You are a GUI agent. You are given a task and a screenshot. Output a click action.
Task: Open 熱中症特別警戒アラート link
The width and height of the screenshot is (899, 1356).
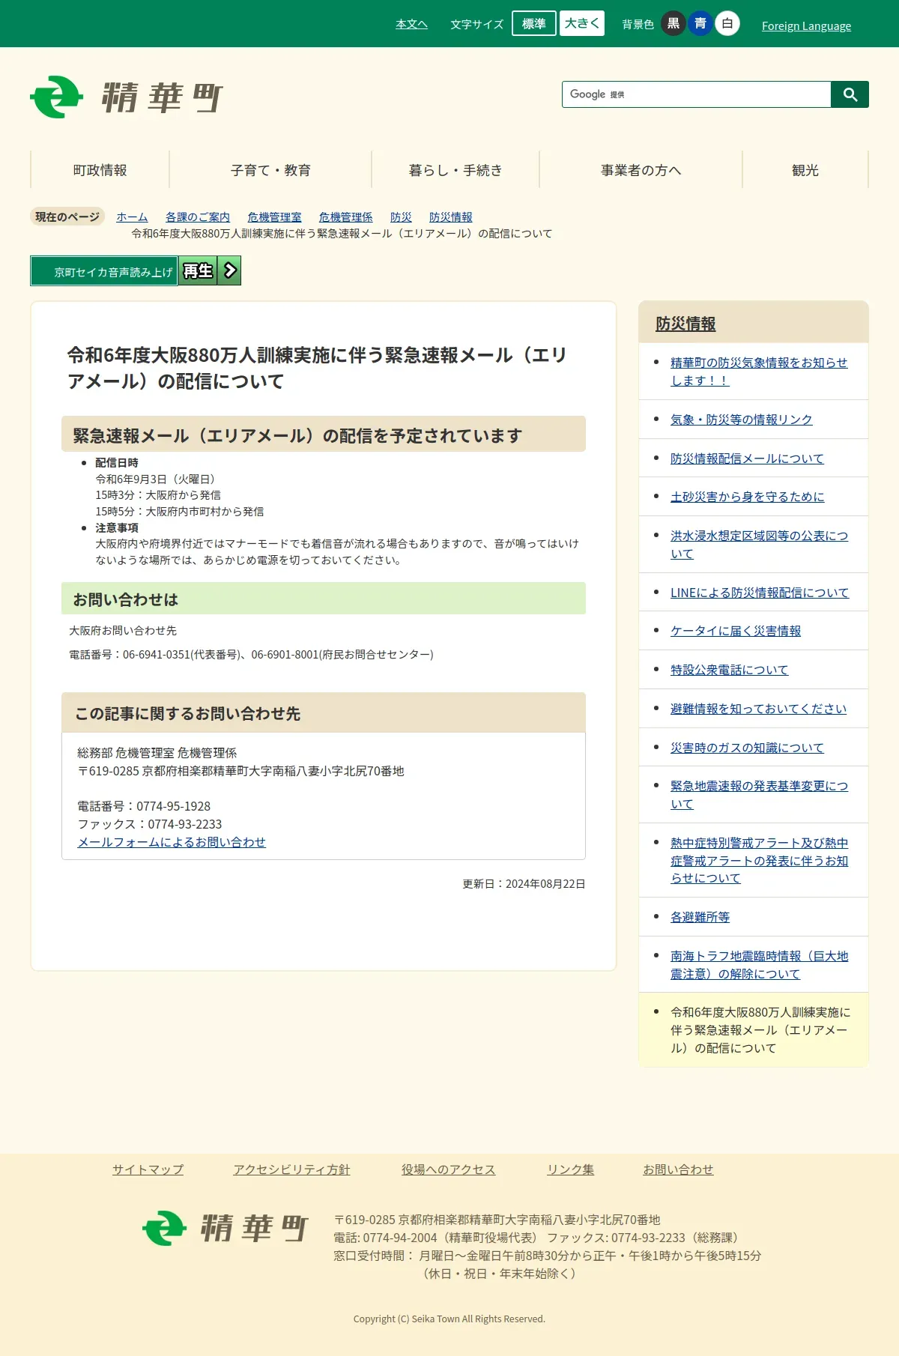759,861
